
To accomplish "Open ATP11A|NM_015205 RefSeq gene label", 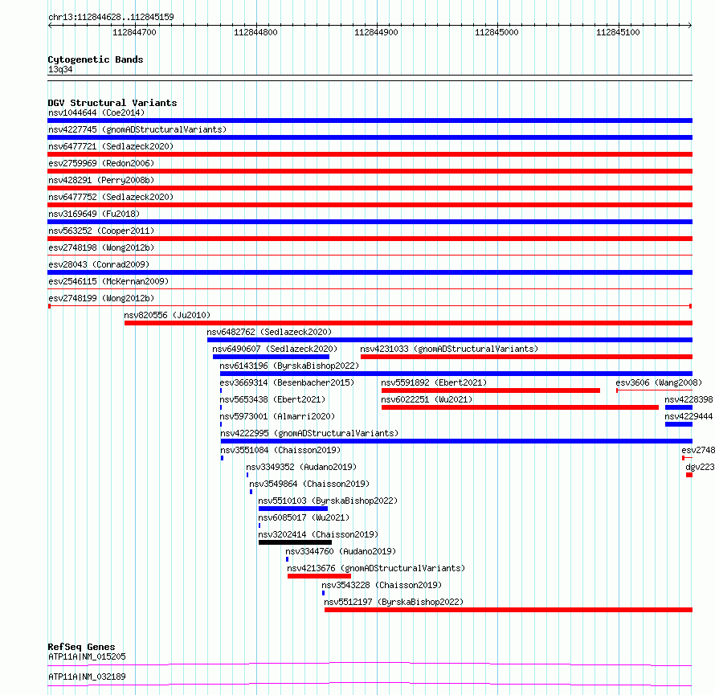I will tap(87, 656).
